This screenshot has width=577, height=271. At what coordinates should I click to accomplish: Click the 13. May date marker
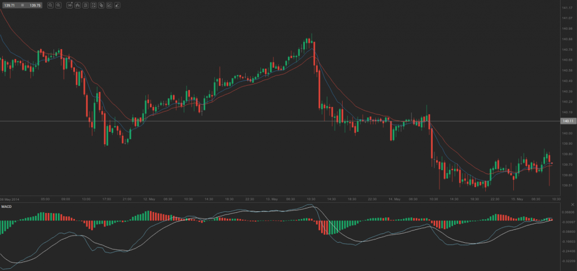click(x=272, y=199)
